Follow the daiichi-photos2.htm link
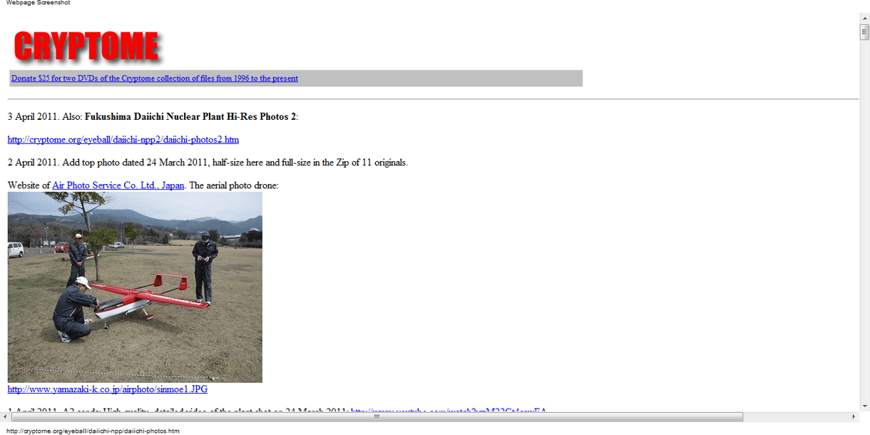870x435 pixels. coord(123,139)
